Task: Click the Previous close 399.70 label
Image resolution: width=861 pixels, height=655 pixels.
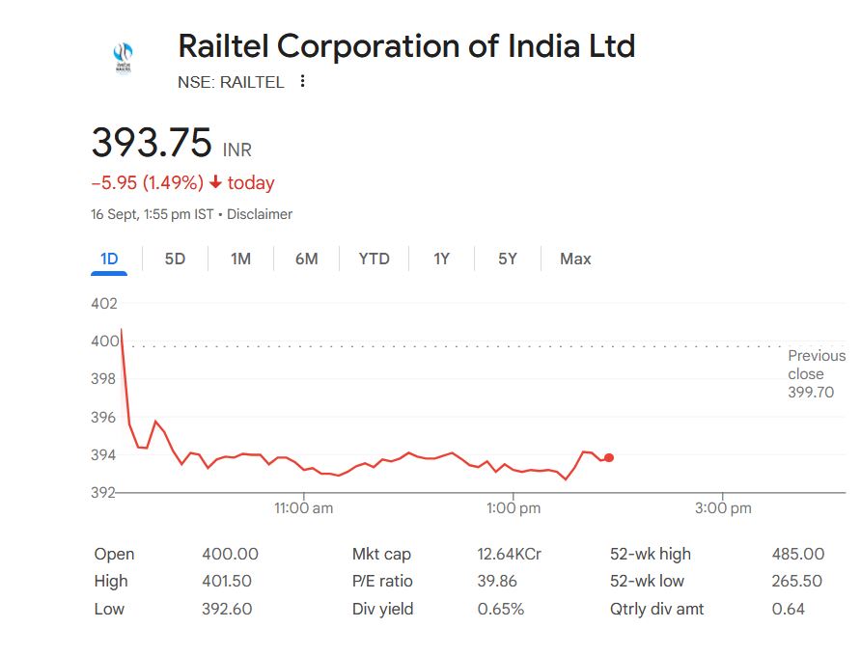Action: (x=815, y=374)
